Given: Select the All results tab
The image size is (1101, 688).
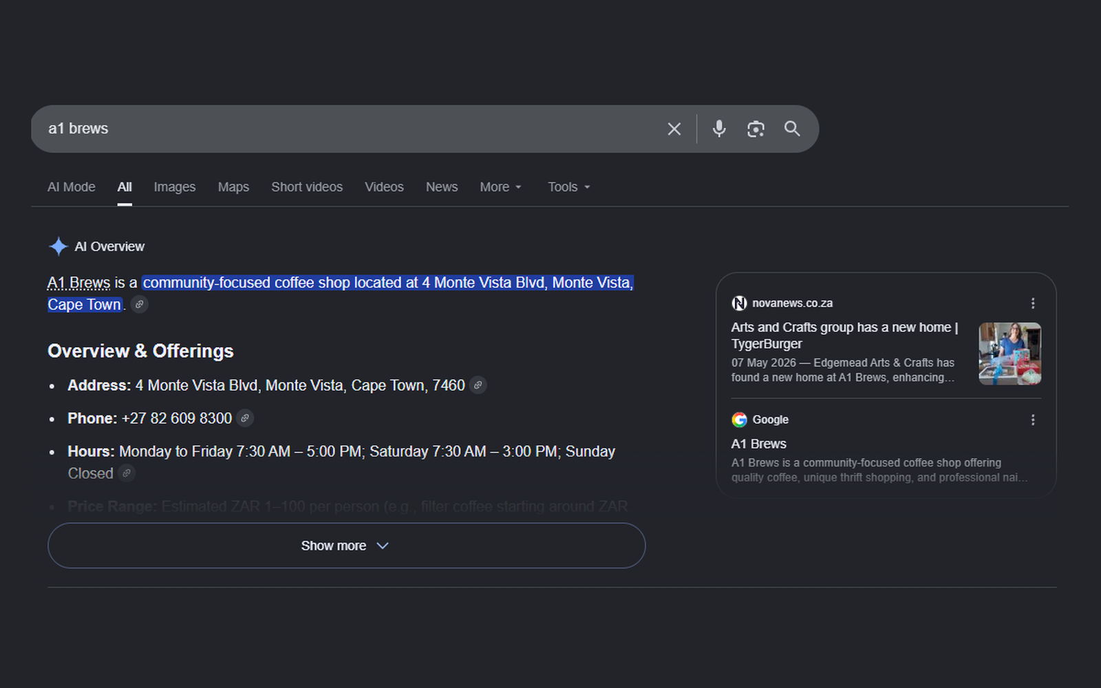Looking at the screenshot, I should (x=125, y=187).
